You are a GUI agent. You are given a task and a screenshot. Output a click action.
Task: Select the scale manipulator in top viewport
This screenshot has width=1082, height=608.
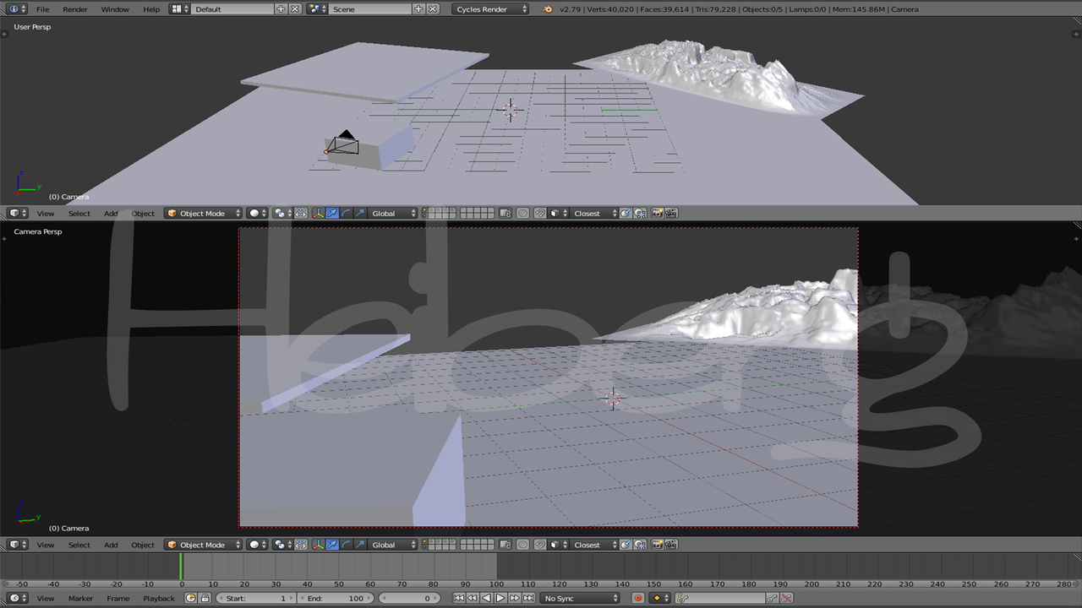coord(361,213)
